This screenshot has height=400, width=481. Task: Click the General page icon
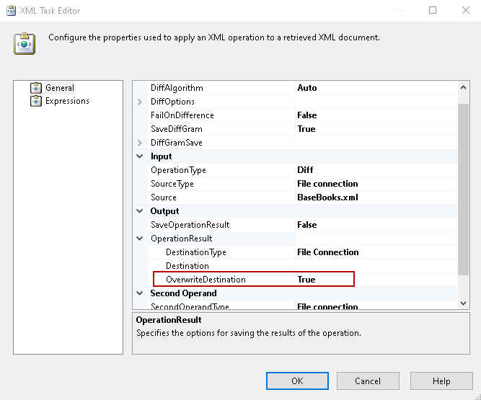(x=36, y=88)
